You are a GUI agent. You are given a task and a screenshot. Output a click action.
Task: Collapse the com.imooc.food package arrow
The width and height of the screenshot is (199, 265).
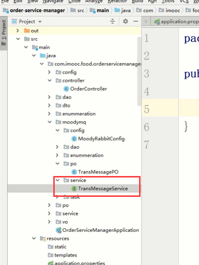point(42,64)
